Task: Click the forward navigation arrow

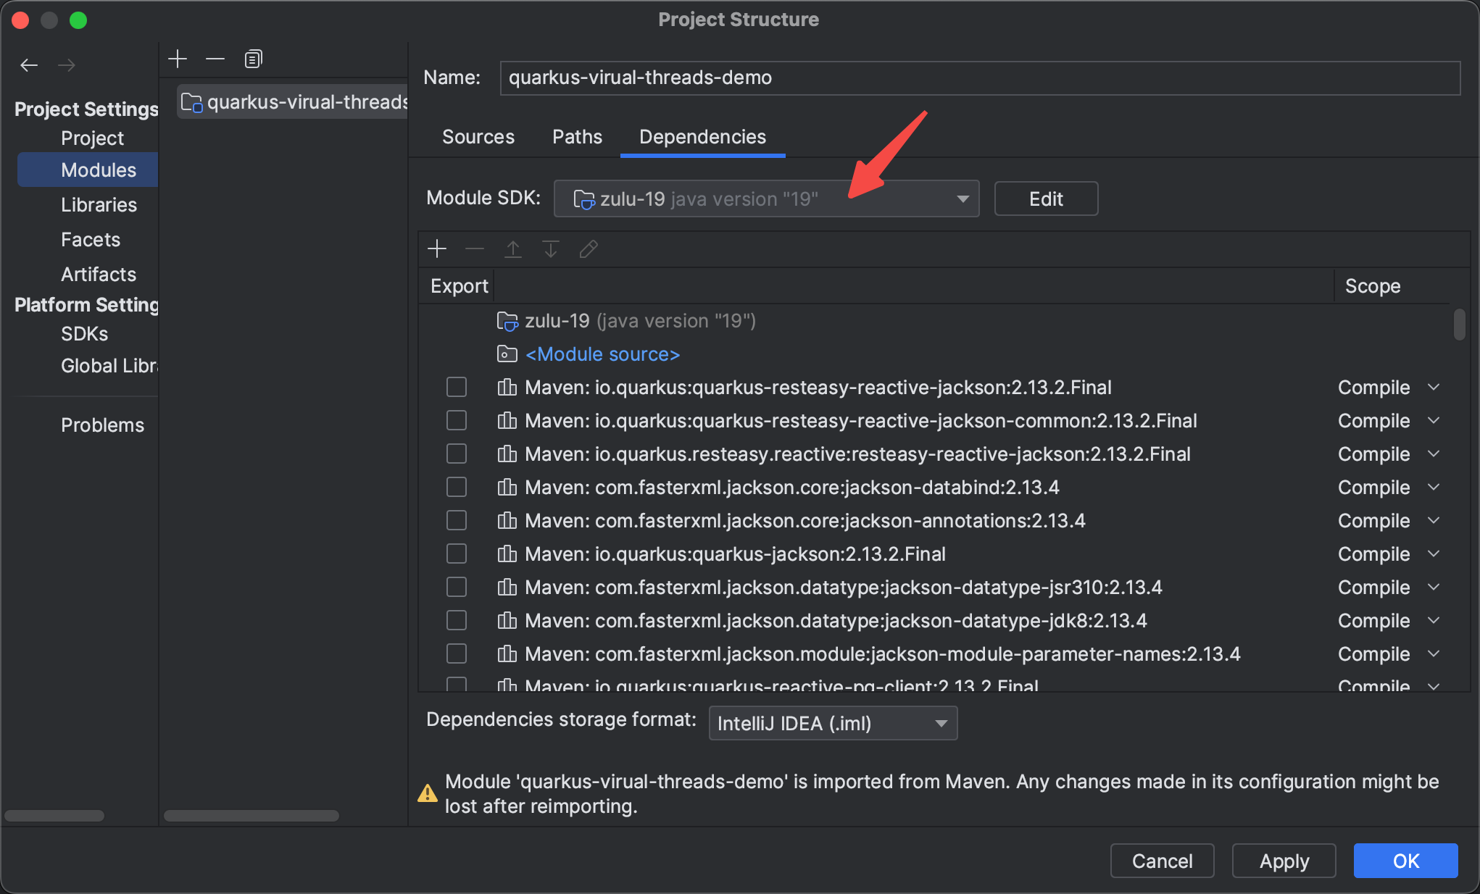Action: 67,65
